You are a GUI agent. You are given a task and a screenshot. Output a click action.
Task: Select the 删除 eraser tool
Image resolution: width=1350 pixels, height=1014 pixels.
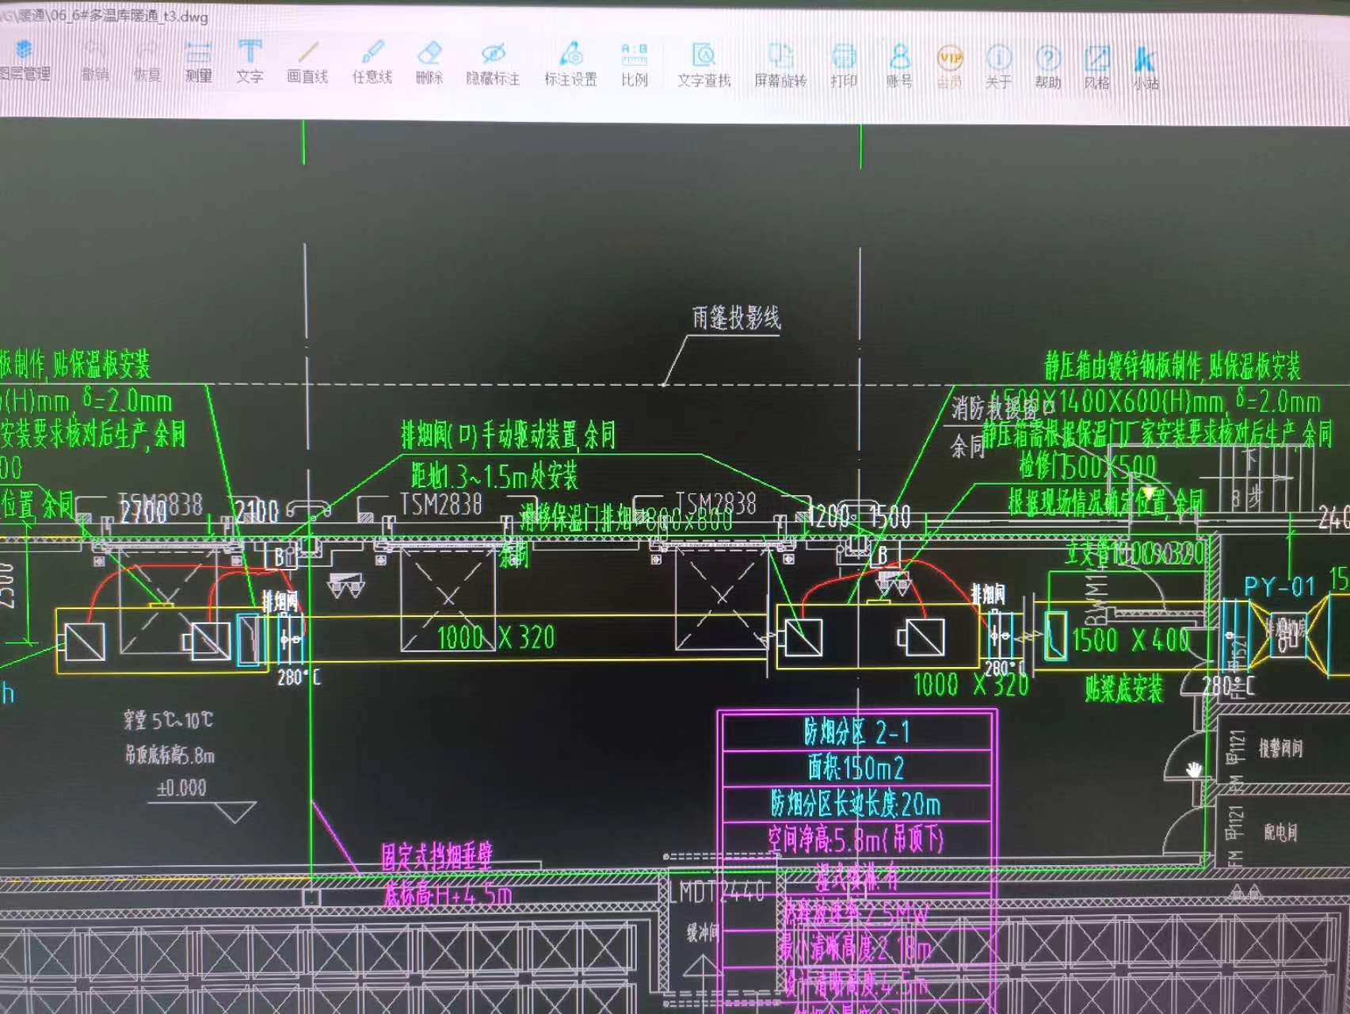pyautogui.click(x=429, y=63)
